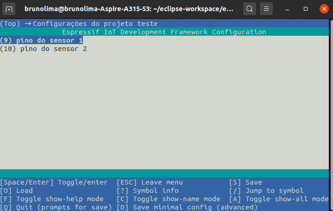The height and width of the screenshot is (211, 333).
Task: Open a new terminal tab
Action: pyautogui.click(x=10, y=9)
